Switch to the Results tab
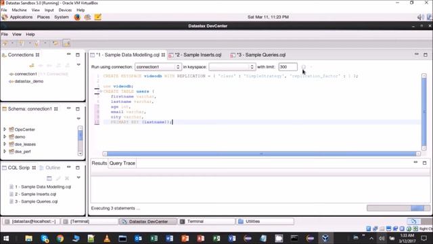The image size is (433, 244). click(x=99, y=163)
